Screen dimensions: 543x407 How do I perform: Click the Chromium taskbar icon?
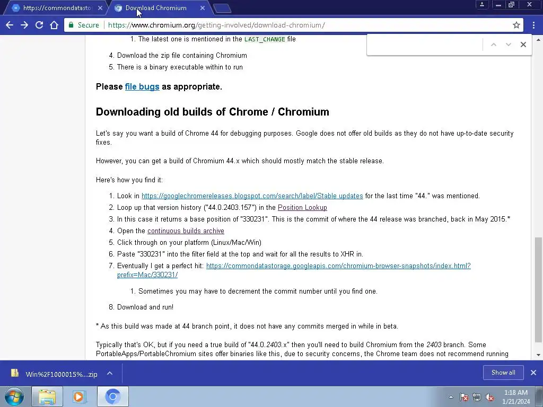[x=112, y=396]
